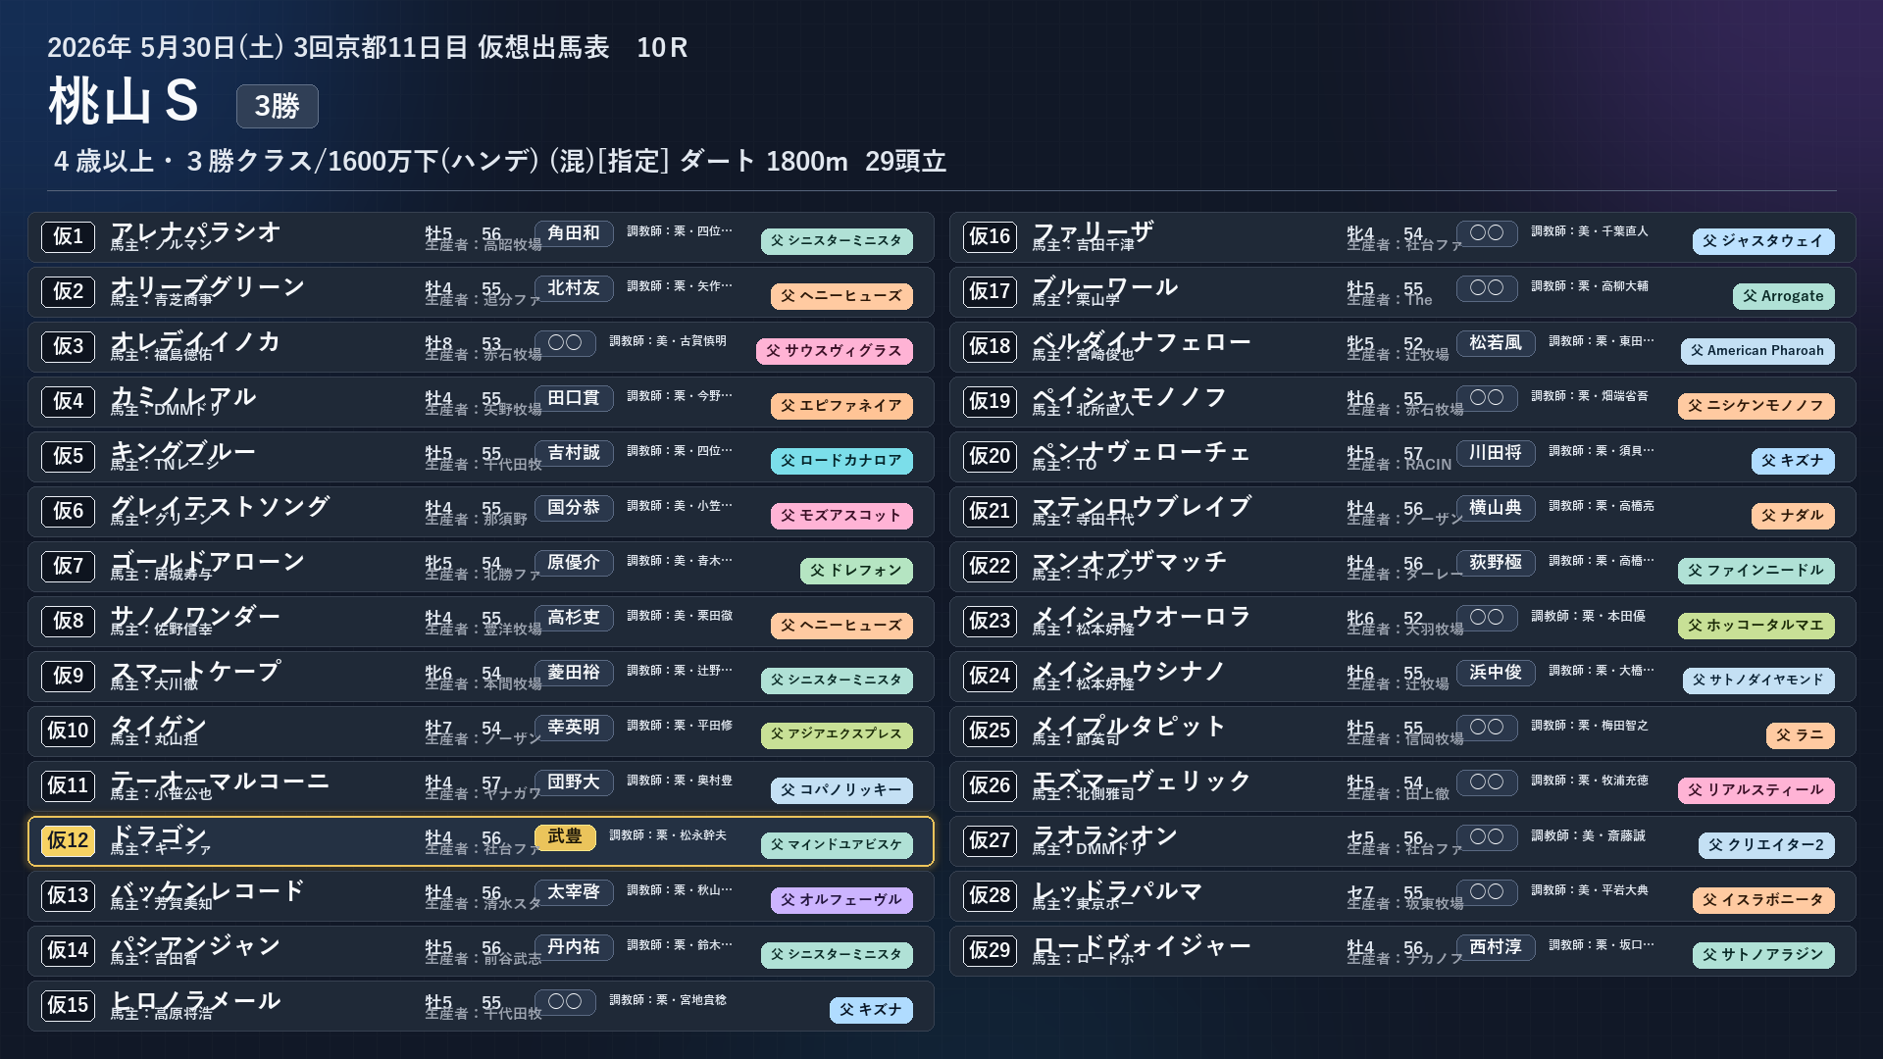
Task: Click jockey chip 北村友
Action: [x=574, y=288]
